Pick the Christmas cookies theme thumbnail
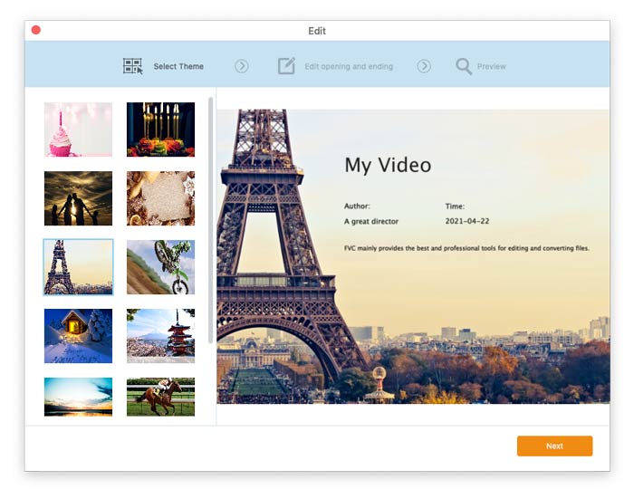This screenshot has height=499, width=634. tap(160, 198)
